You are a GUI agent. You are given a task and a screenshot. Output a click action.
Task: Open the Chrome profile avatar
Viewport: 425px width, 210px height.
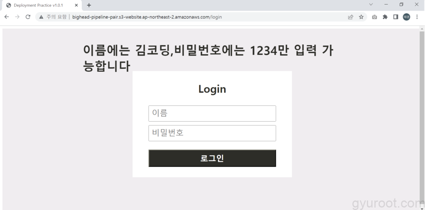pyautogui.click(x=406, y=17)
